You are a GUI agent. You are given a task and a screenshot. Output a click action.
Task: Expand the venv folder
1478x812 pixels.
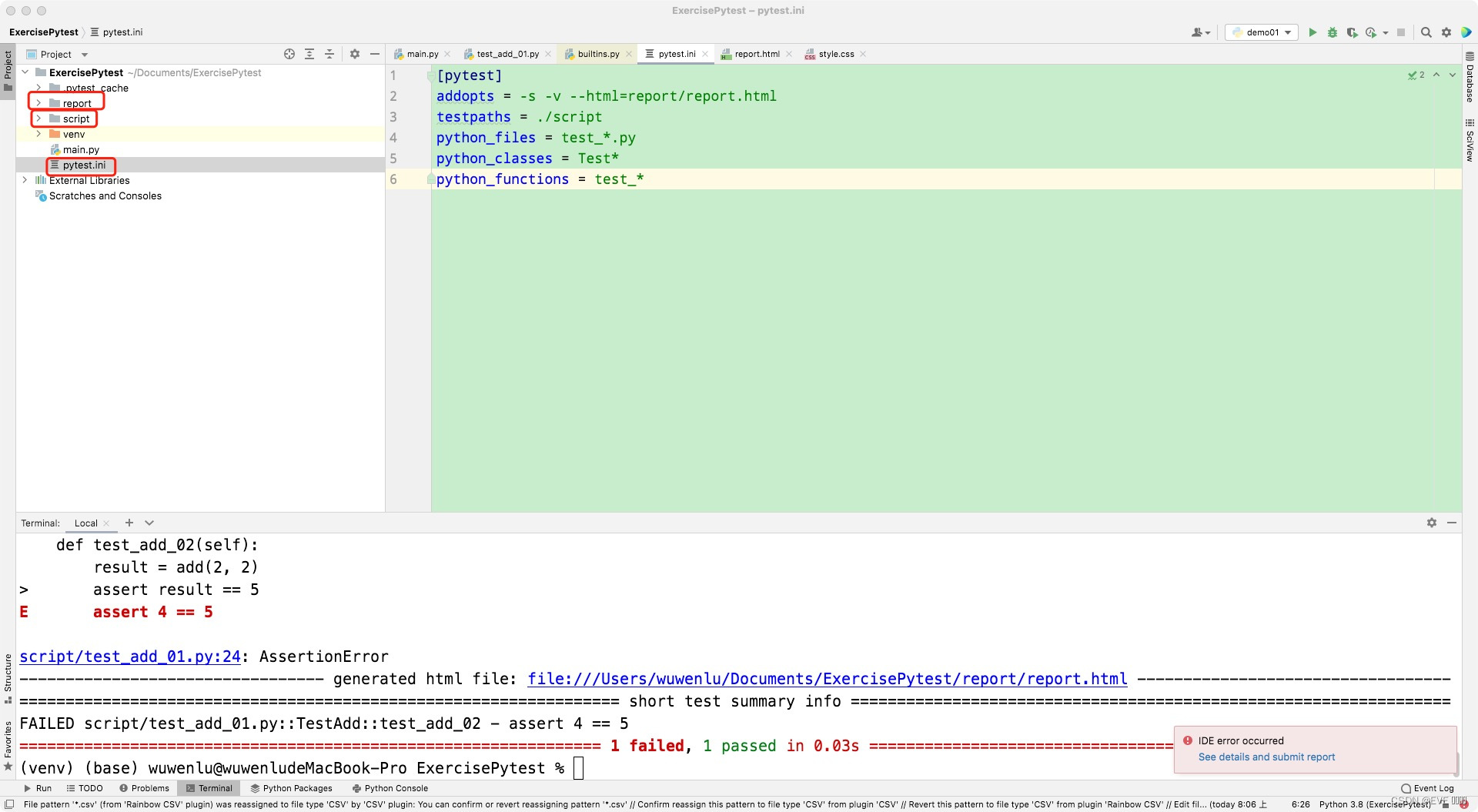click(x=38, y=134)
